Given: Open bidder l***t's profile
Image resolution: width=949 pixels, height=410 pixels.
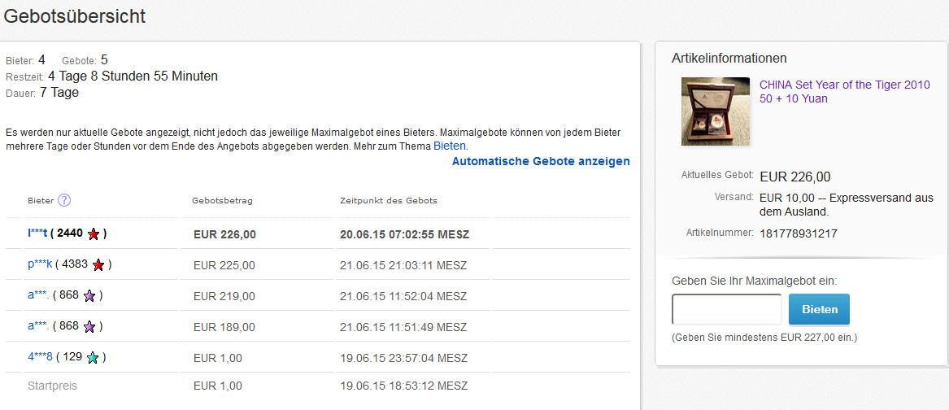Looking at the screenshot, I should [x=38, y=233].
